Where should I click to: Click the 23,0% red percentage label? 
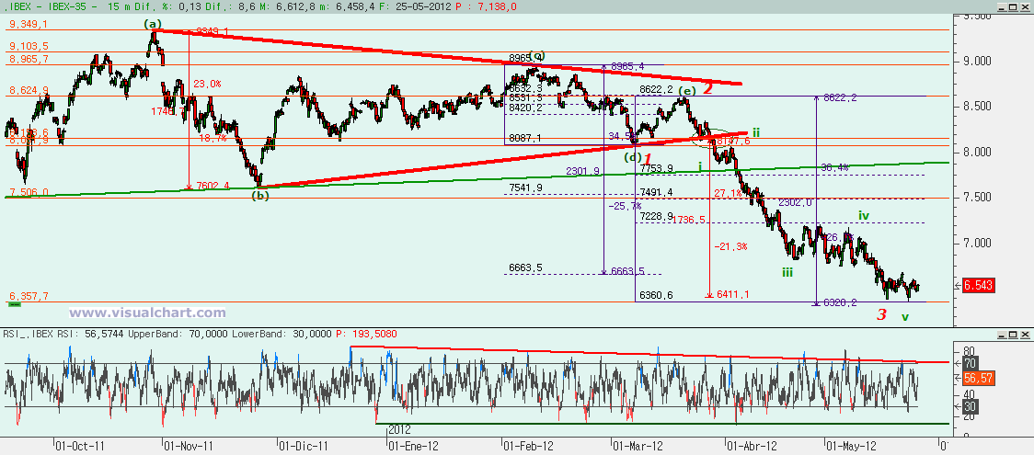pos(207,85)
